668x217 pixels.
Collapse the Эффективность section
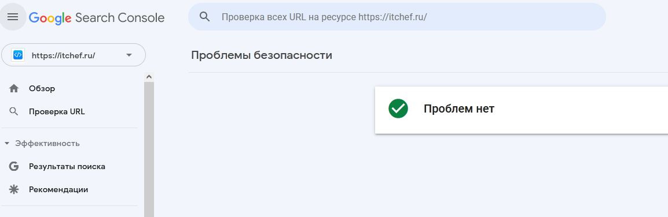42,144
